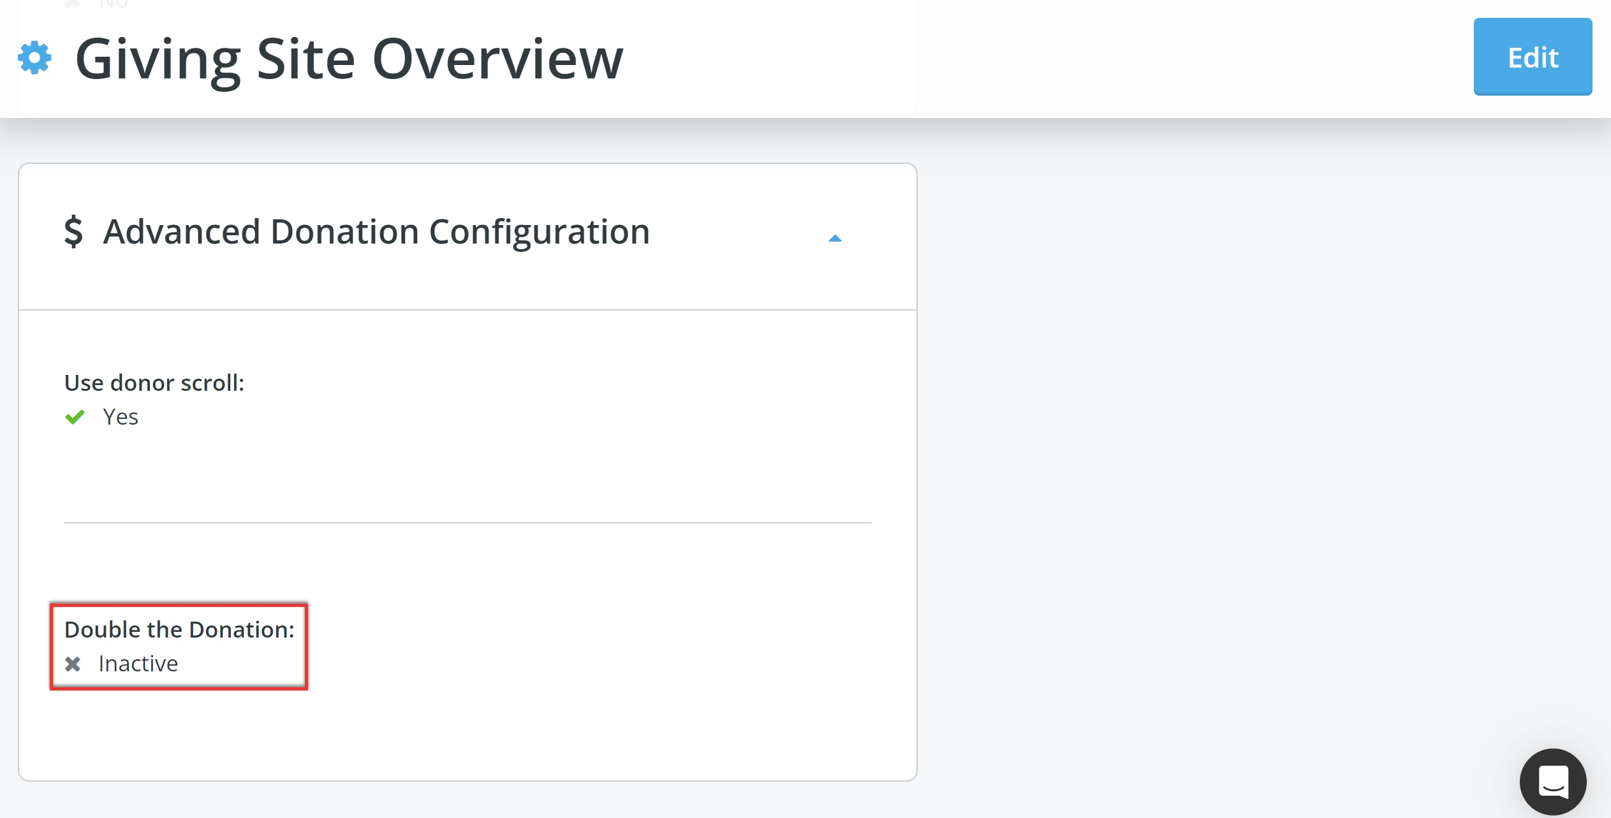This screenshot has height=818, width=1611.
Task: Collapse the Advanced Donation Configuration section
Action: [836, 238]
